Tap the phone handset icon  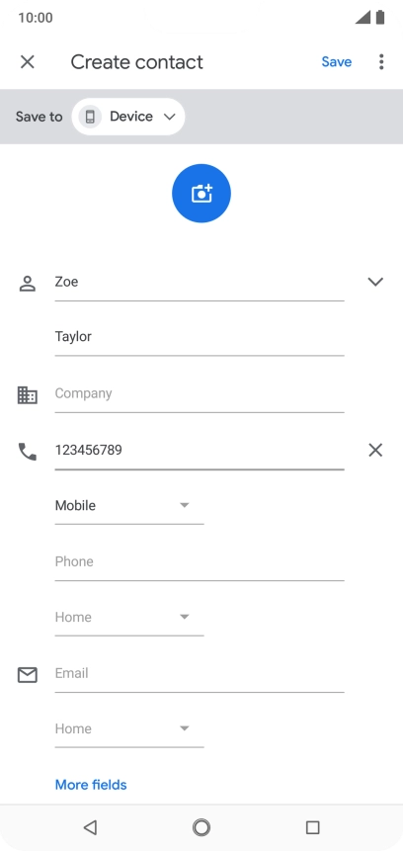coord(27,452)
